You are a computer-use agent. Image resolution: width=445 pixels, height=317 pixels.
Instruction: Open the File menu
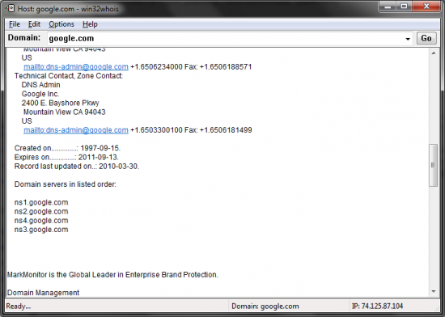pos(15,24)
